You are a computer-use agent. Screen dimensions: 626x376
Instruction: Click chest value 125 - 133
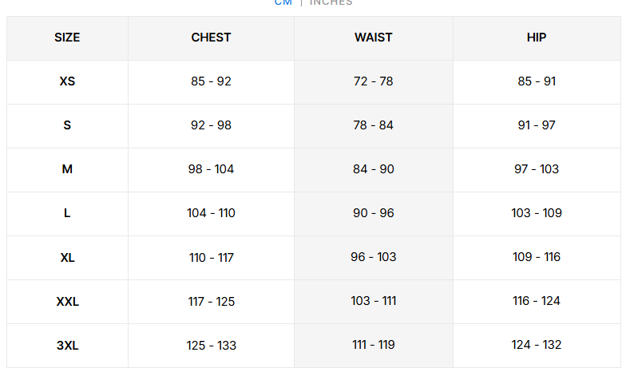[x=211, y=345]
